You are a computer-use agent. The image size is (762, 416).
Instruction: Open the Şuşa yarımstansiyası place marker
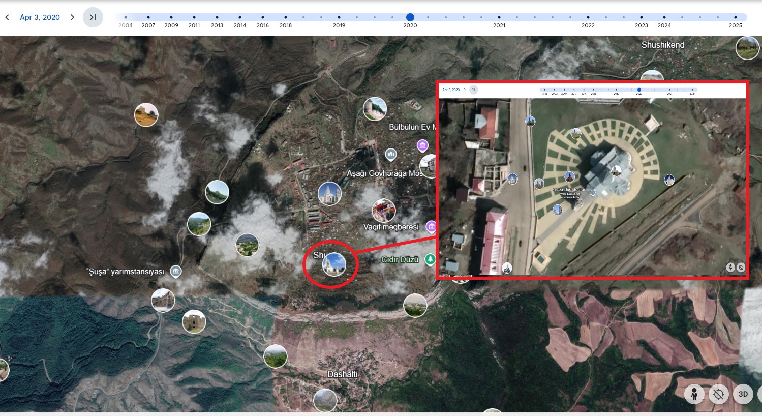[x=176, y=272]
